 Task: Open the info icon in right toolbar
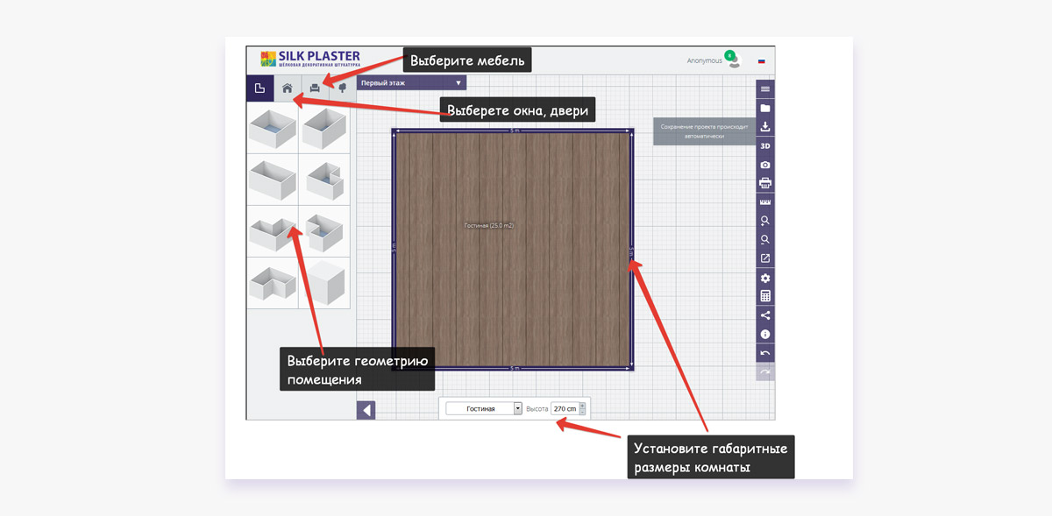pos(765,335)
